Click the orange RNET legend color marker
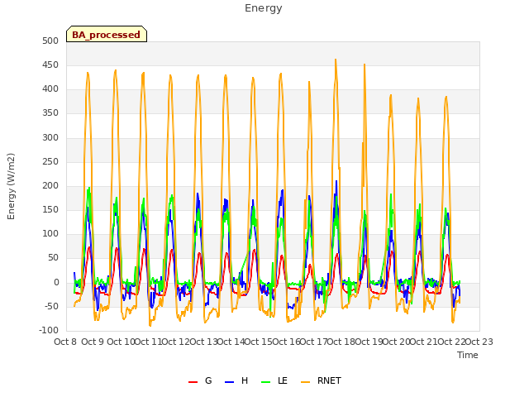 click(305, 382)
